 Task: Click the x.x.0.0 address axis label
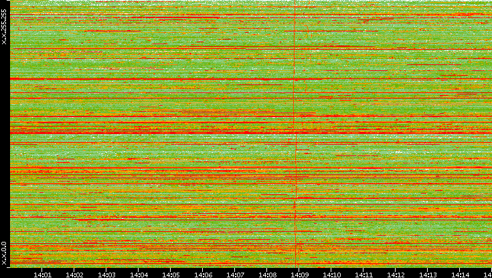point(4,253)
